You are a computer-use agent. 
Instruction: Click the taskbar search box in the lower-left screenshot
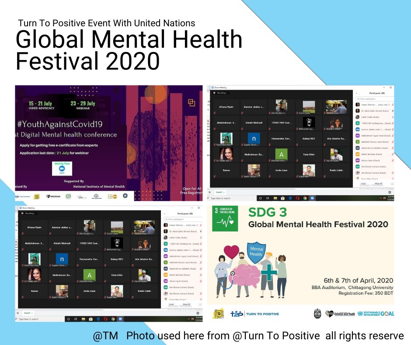click(x=40, y=319)
